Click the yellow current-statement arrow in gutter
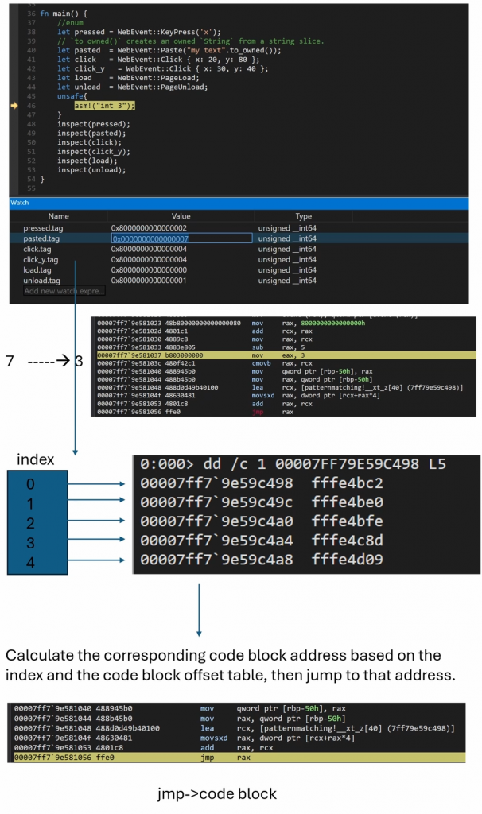Viewport: 482px width, 814px height. pyautogui.click(x=14, y=105)
